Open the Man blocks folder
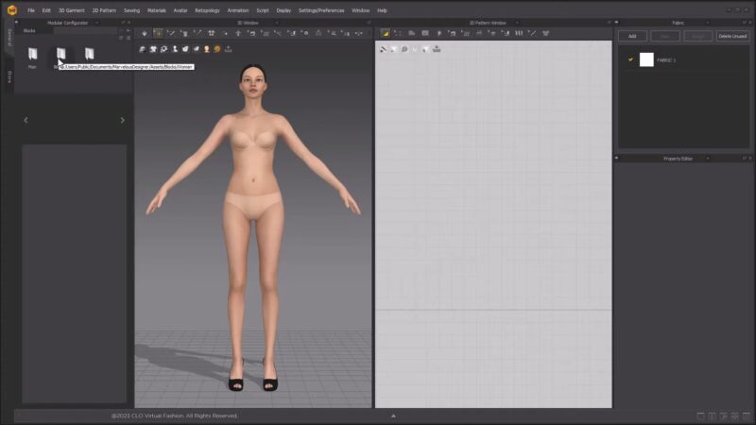Viewport: 756px width, 425px height. point(32,54)
